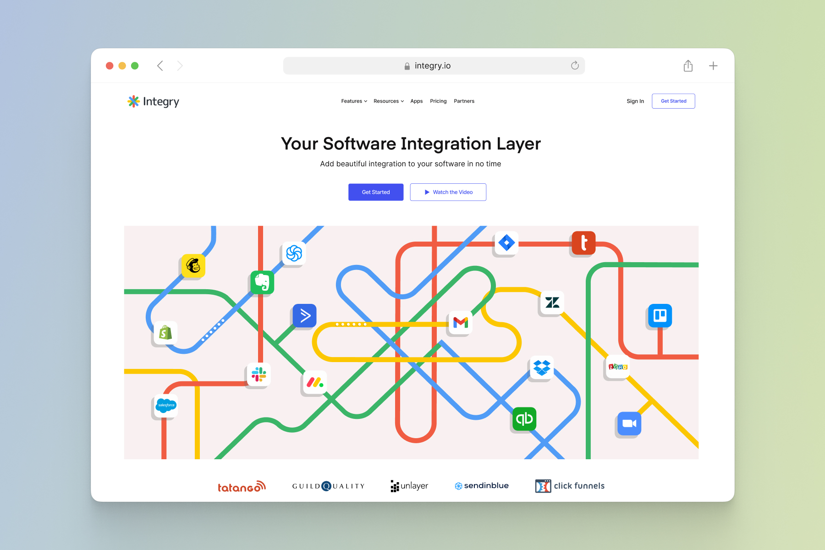
Task: Reload the page with the refresh icon
Action: (x=575, y=66)
